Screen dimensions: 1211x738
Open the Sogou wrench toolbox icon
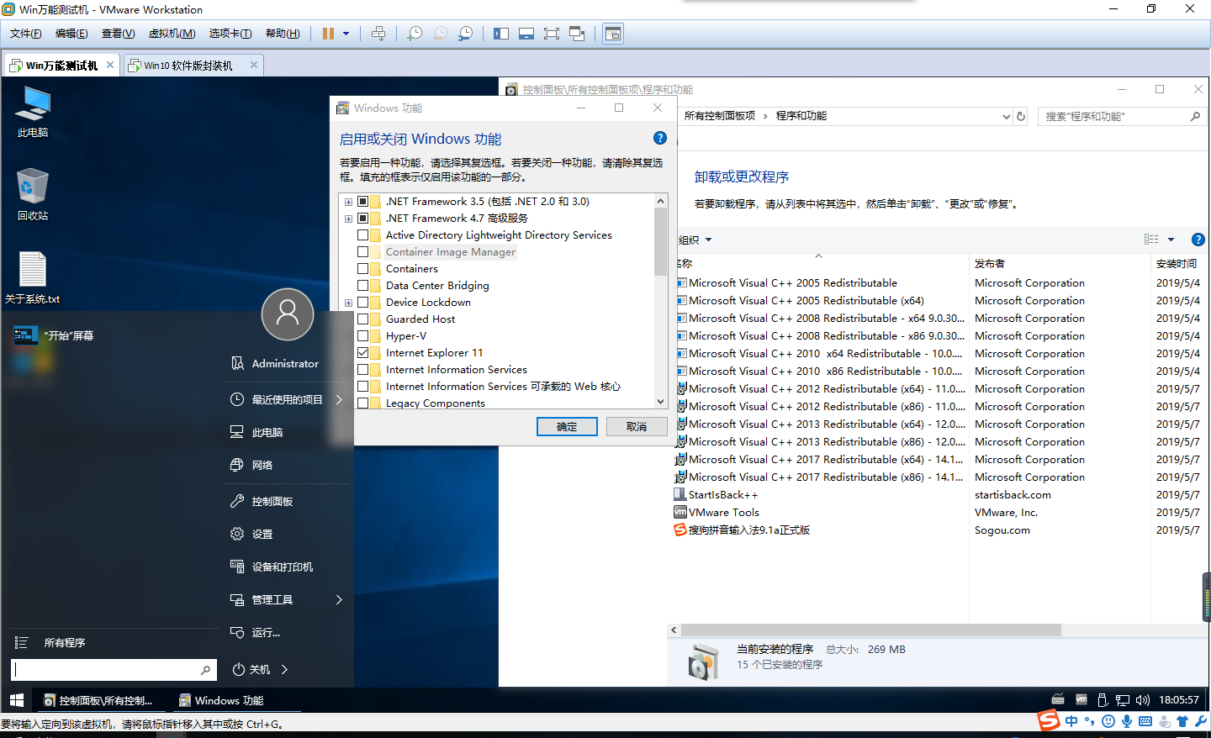[1200, 721]
